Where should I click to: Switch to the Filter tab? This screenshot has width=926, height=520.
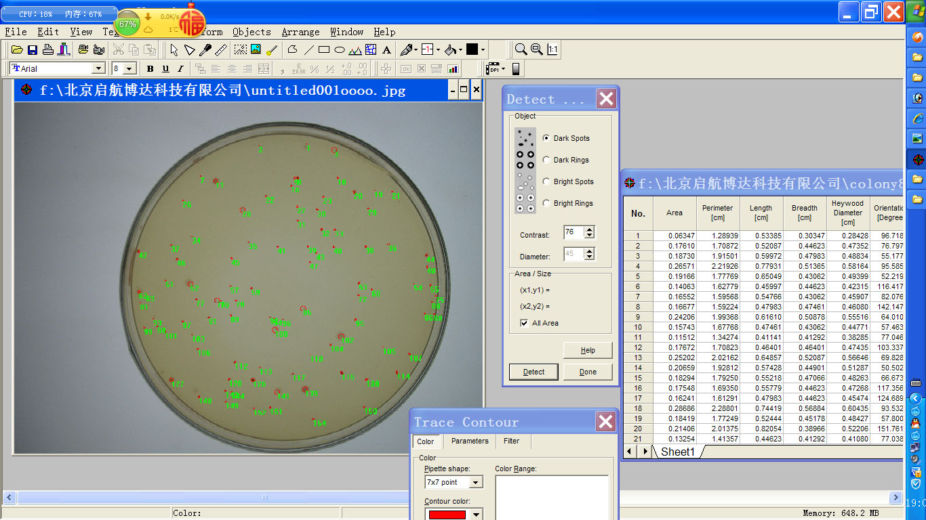coord(512,441)
